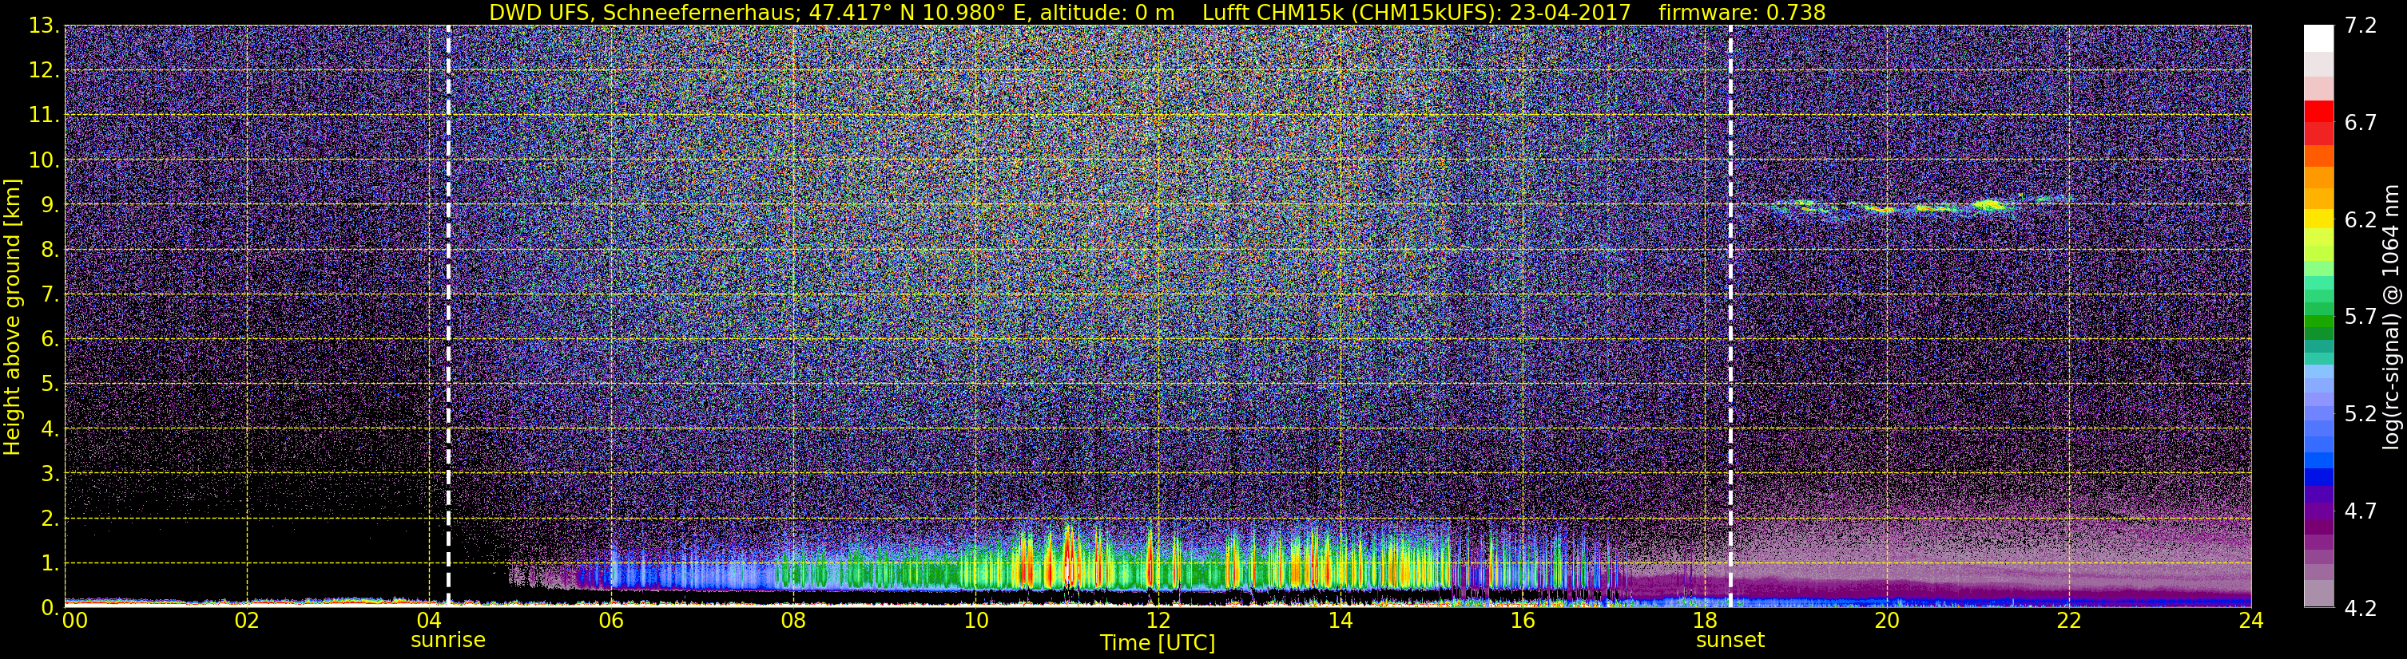Click the white top segment of the colorbar
This screenshot has width=2407, height=659.
[x=2318, y=37]
